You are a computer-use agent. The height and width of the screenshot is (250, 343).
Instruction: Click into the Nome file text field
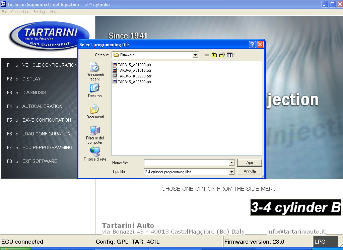[186, 163]
